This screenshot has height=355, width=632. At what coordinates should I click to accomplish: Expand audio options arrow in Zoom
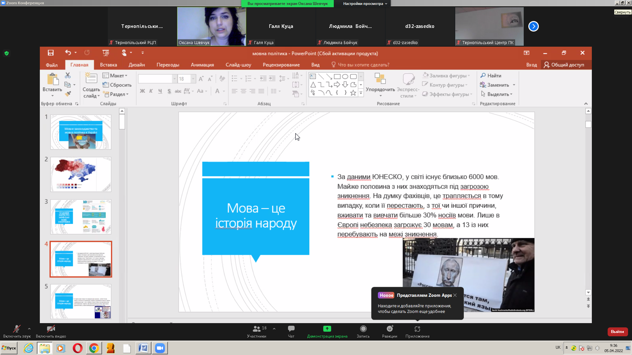[29, 328]
